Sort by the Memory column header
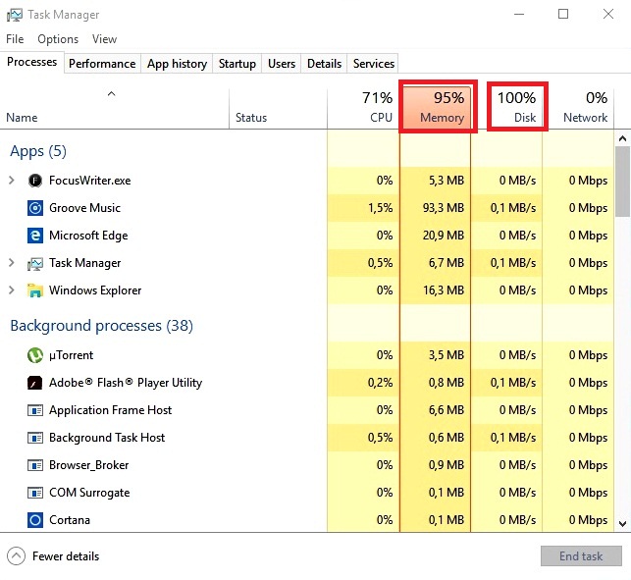 tap(437, 107)
